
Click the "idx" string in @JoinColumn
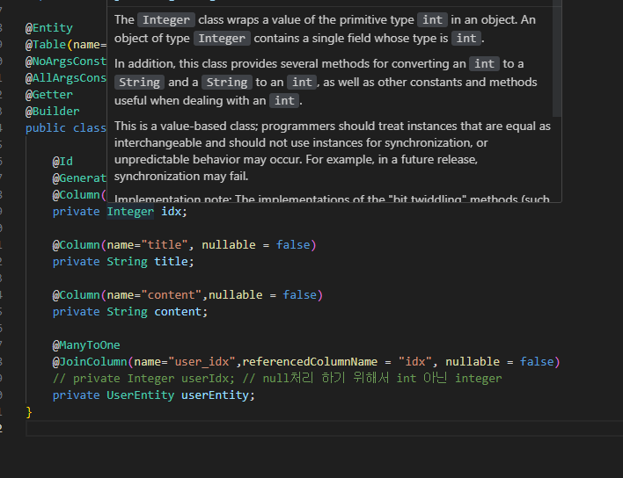(x=414, y=361)
